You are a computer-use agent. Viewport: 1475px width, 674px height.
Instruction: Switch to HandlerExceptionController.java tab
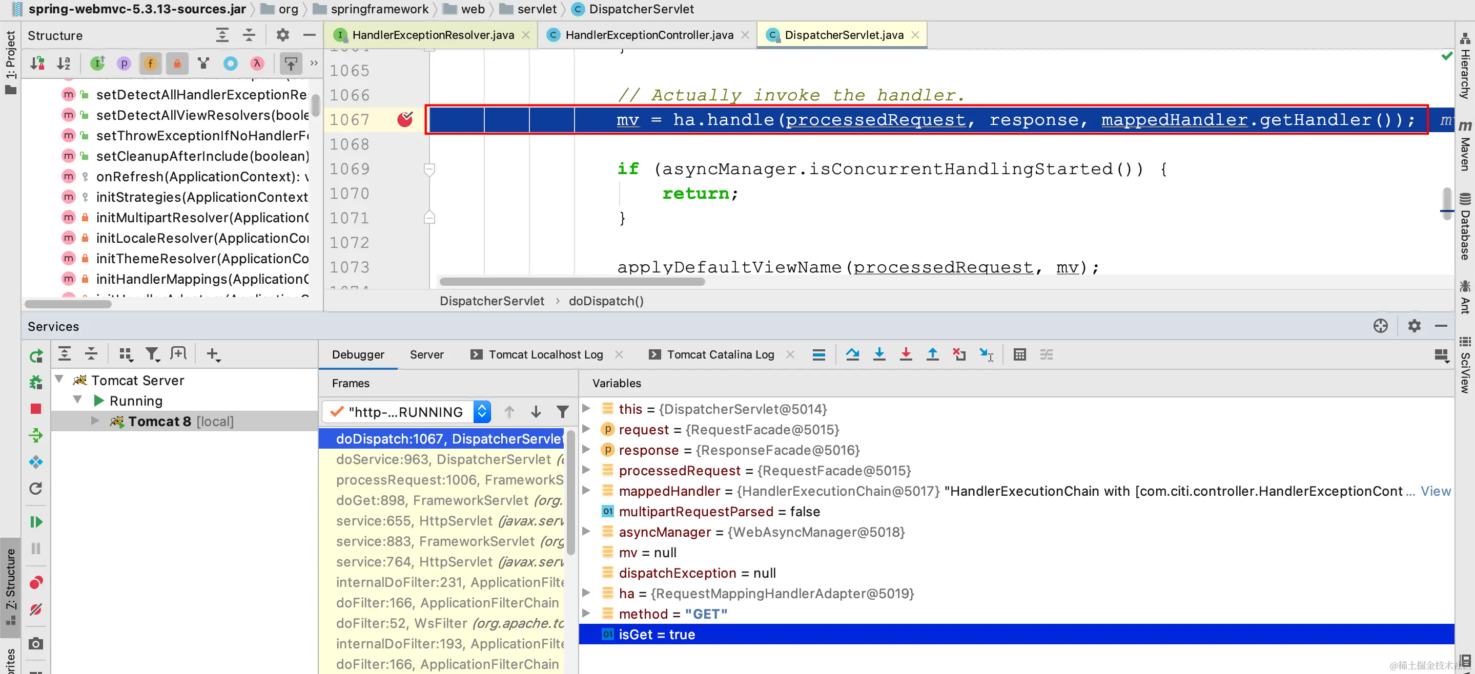click(x=648, y=35)
